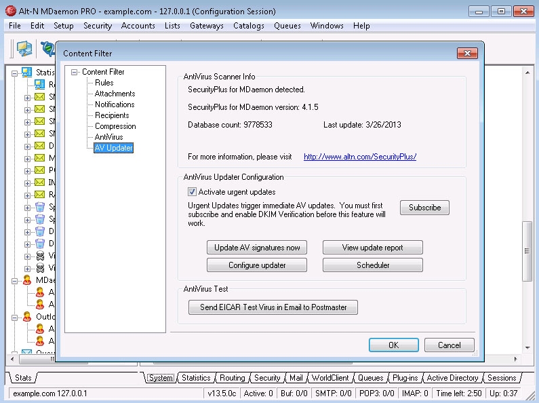Expand the plus box of the M envelope row
Screen dimensions: 539x403
pyautogui.click(x=27, y=159)
